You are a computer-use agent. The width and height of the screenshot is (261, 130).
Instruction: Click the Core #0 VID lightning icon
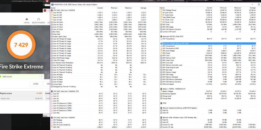[52, 13]
